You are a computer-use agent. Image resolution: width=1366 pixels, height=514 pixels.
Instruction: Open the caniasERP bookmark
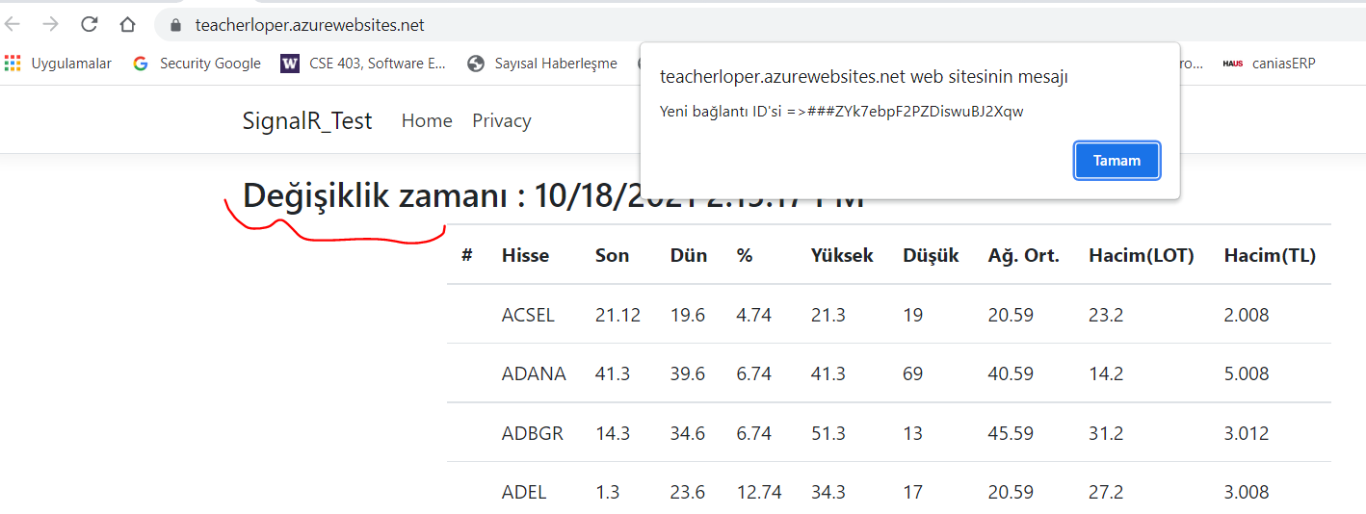(1270, 64)
